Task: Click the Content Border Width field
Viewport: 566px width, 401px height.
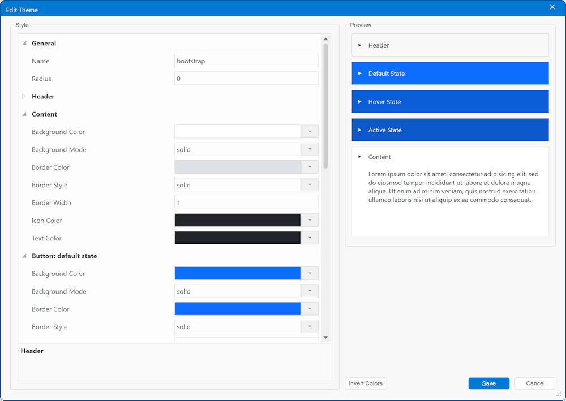Action: [x=246, y=203]
